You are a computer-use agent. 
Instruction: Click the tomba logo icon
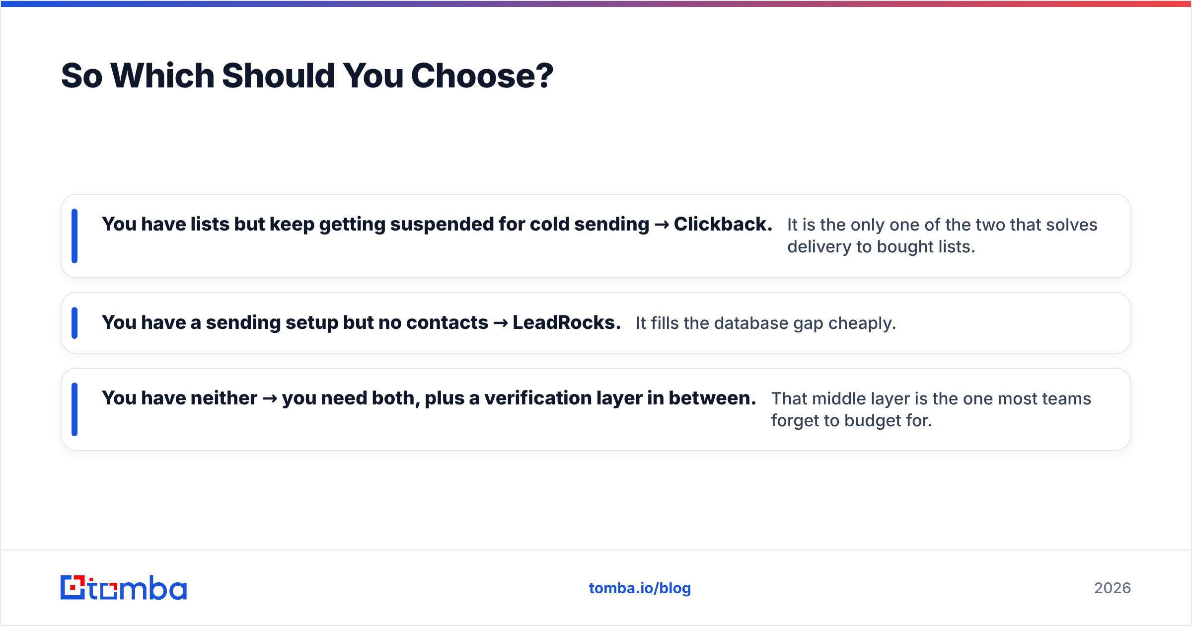[73, 588]
